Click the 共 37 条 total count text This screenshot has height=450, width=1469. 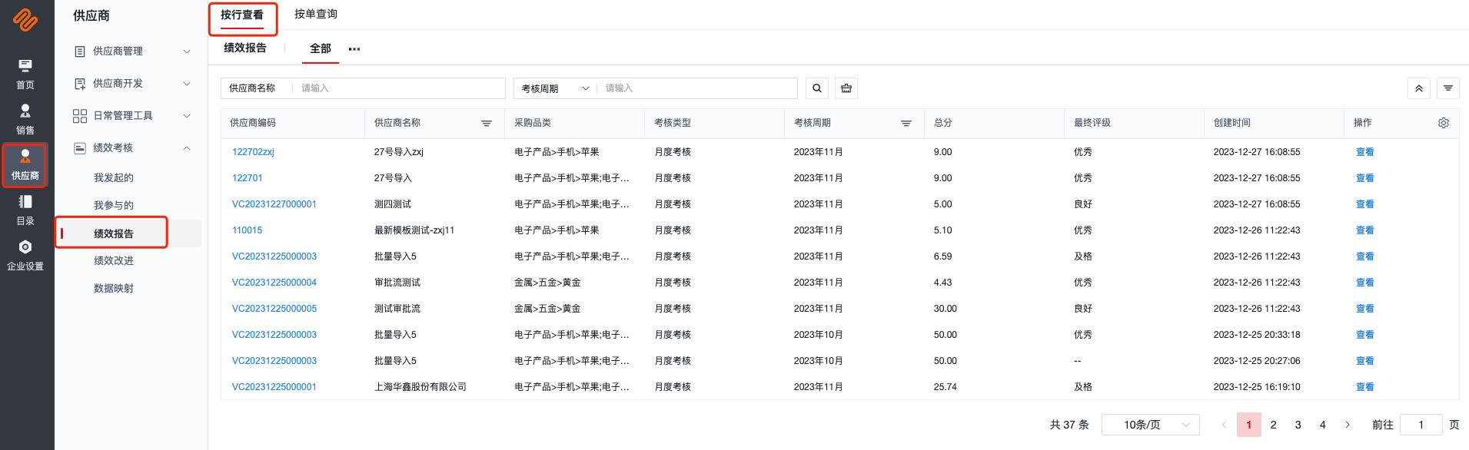[1069, 425]
